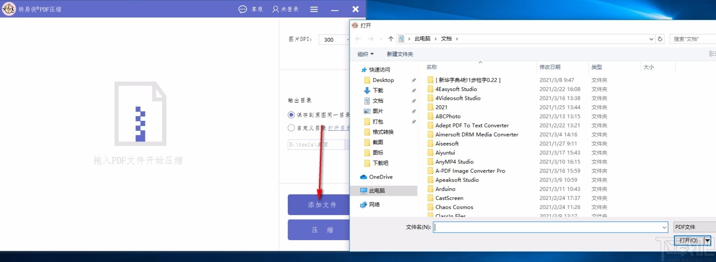Sort by 修改日期 column header

point(550,67)
